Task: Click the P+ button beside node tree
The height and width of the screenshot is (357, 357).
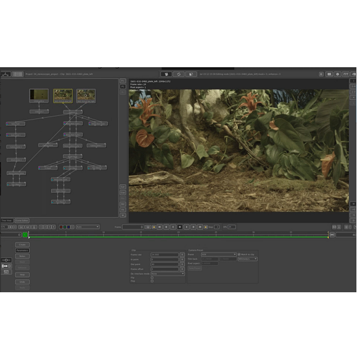Action: 123,81
